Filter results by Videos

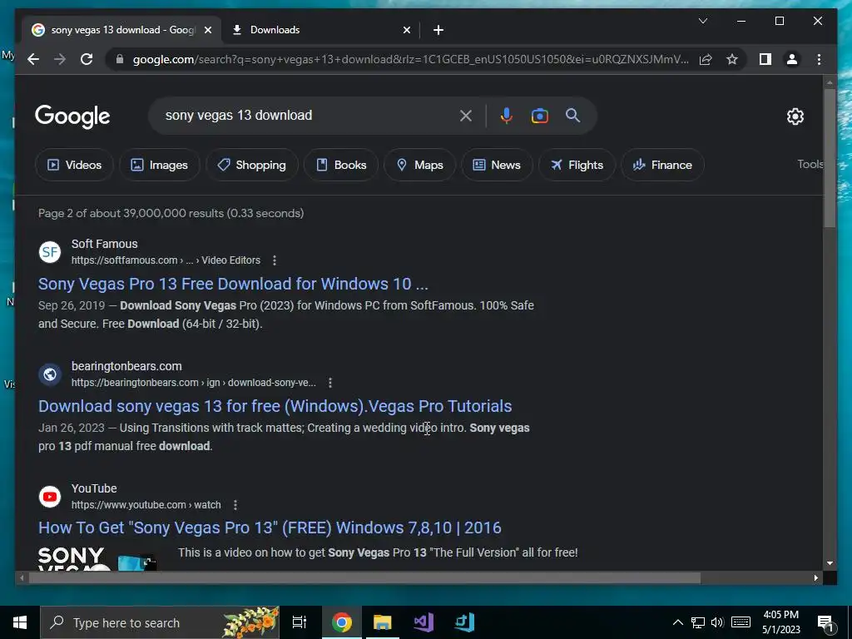(74, 165)
